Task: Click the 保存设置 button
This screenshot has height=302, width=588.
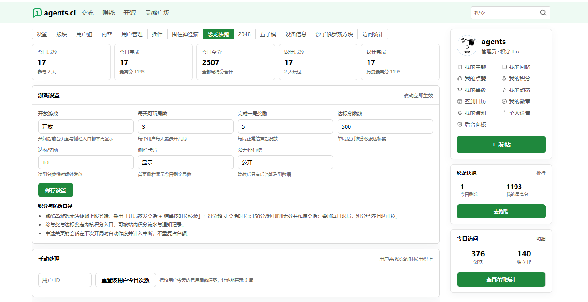Action: click(56, 190)
